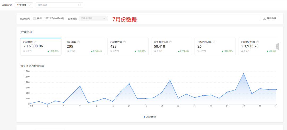The height and width of the screenshot is (130, 287).
Task: Open the 所有店铺 store dropdown
Action: pos(24,5)
